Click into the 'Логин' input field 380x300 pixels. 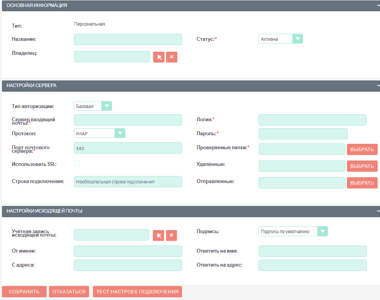[x=312, y=120]
